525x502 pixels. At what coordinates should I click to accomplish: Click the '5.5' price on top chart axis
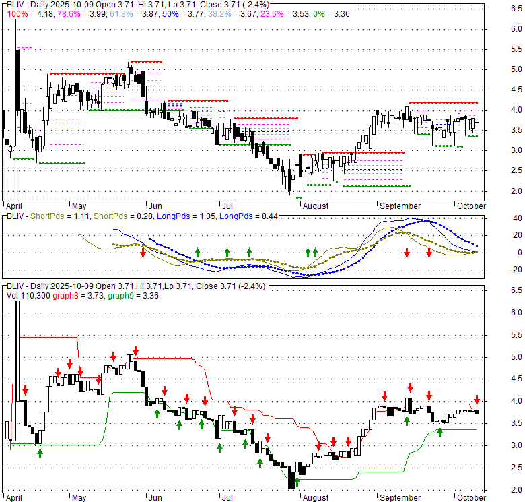tap(516, 49)
